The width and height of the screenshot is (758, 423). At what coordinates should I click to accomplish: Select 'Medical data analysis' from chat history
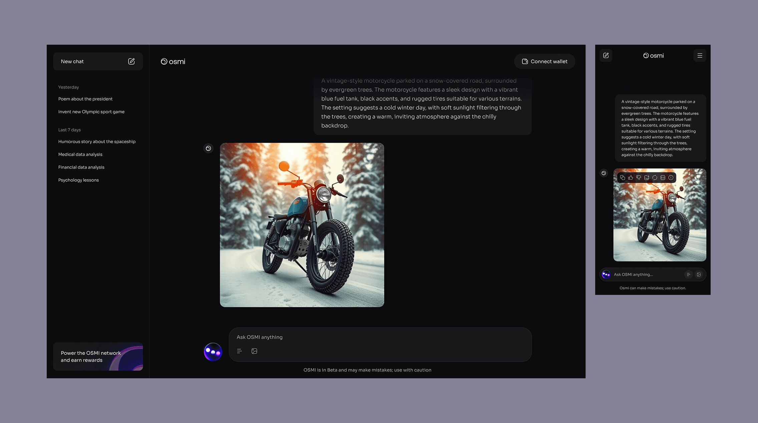pos(80,154)
